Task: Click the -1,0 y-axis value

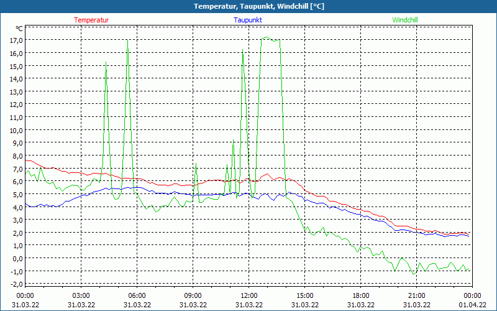Action: pyautogui.click(x=17, y=272)
